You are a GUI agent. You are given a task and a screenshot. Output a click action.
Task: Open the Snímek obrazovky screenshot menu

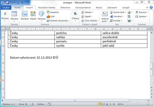click(x=58, y=21)
